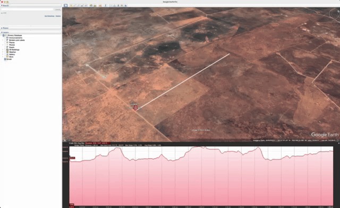The image size is (340, 208).
Task: Open the planet switcher icon
Action: [x=100, y=5]
